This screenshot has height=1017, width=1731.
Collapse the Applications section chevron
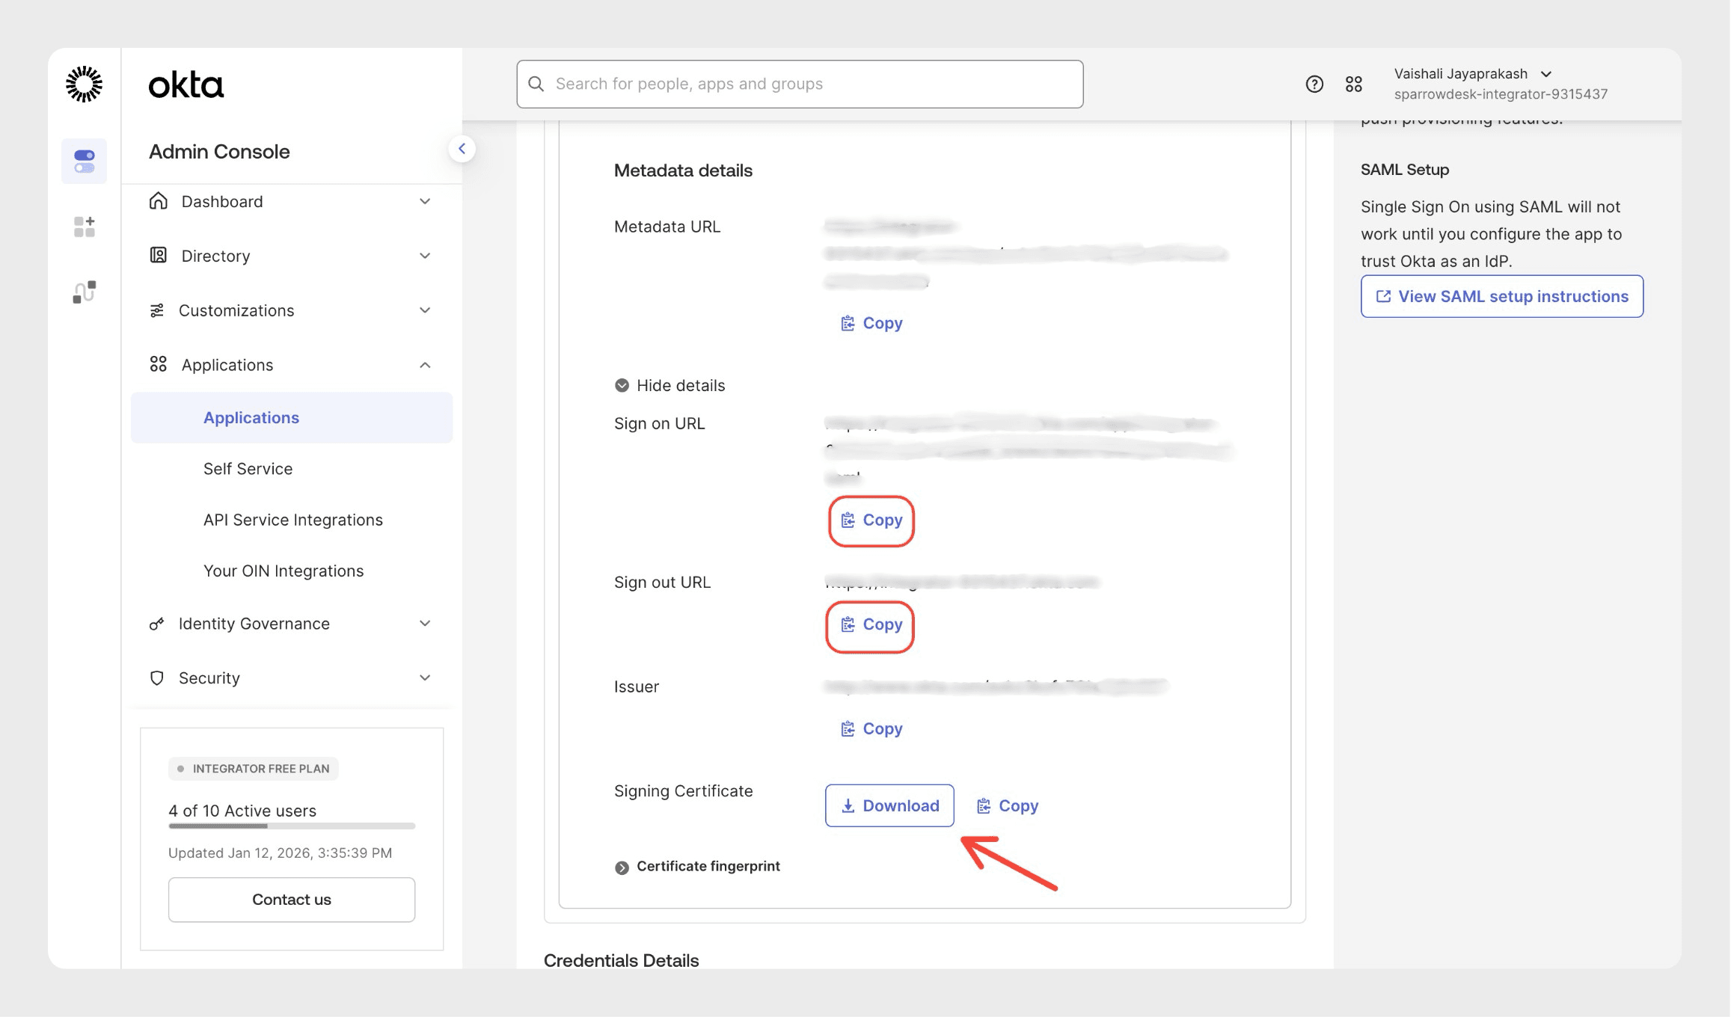pos(425,365)
